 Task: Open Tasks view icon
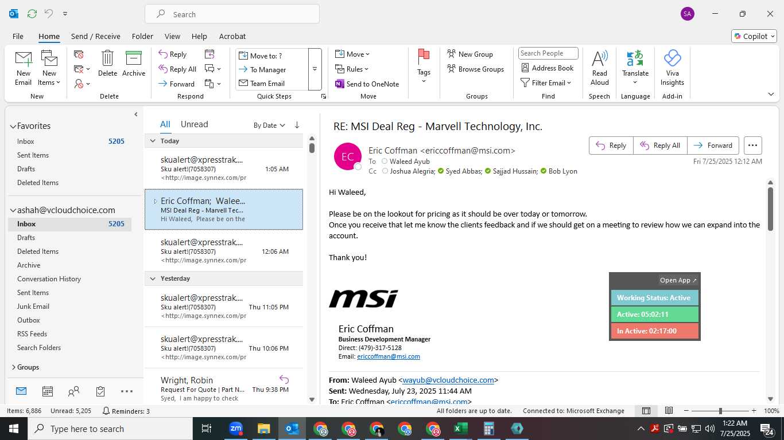tap(100, 391)
